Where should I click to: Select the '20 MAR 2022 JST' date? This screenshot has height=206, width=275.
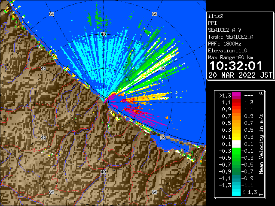tap(240, 75)
